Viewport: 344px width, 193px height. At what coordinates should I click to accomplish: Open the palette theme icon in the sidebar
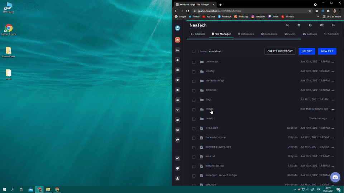coord(177,168)
